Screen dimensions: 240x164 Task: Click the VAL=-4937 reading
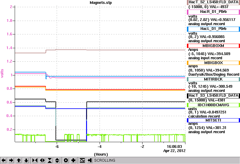point(219,7)
